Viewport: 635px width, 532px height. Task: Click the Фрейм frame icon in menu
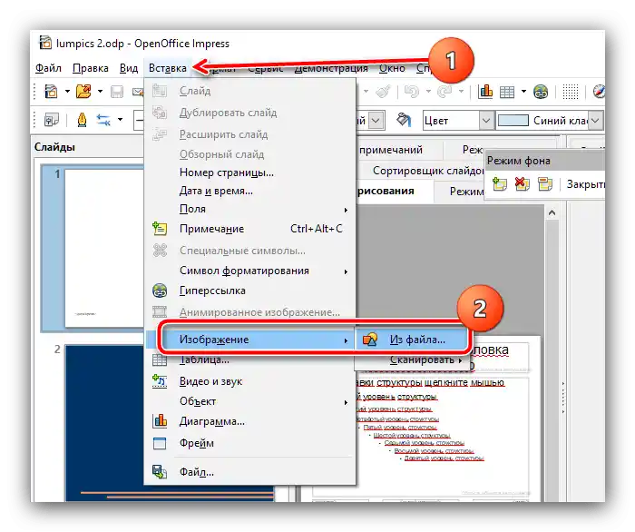coord(160,443)
